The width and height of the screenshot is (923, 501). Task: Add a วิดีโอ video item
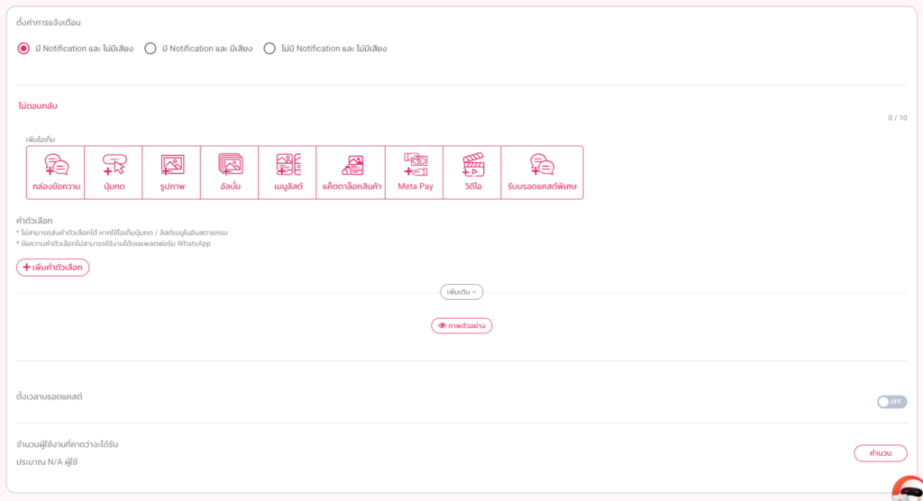point(472,172)
